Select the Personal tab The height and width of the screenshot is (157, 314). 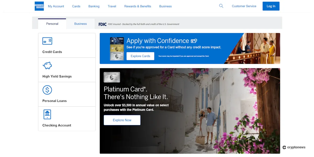52,24
